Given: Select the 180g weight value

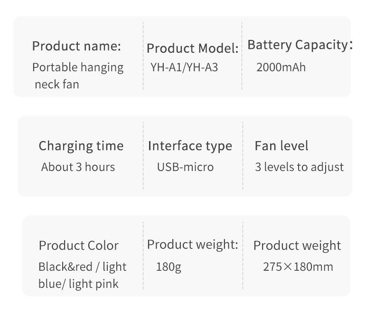Looking at the screenshot, I should [169, 267].
